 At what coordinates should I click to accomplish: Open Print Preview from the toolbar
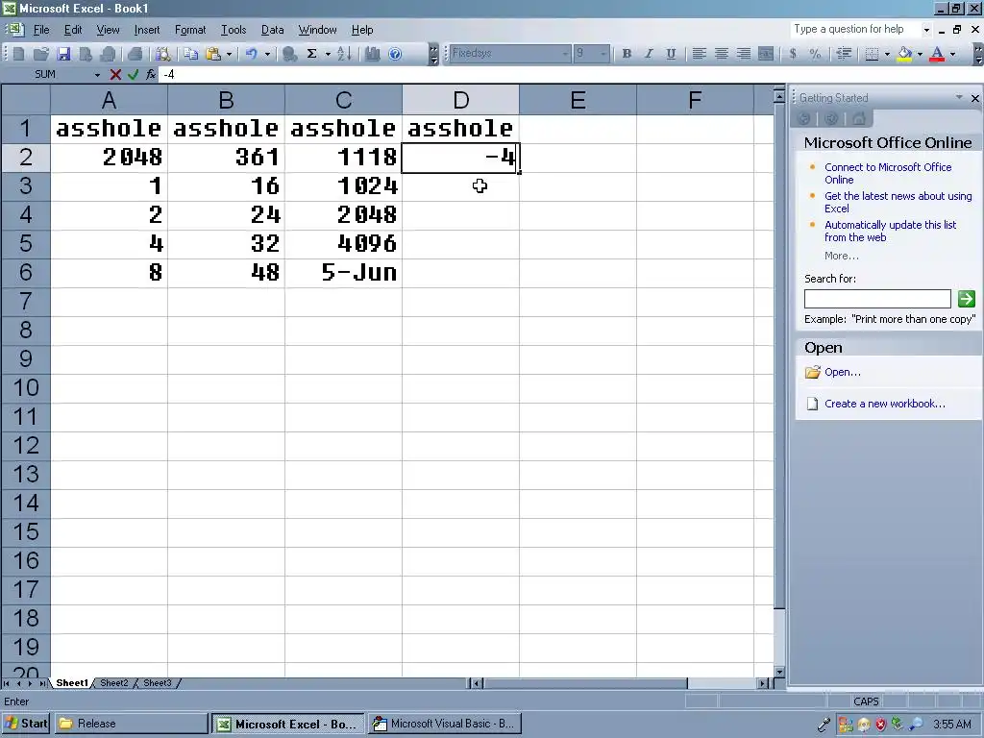coord(163,54)
